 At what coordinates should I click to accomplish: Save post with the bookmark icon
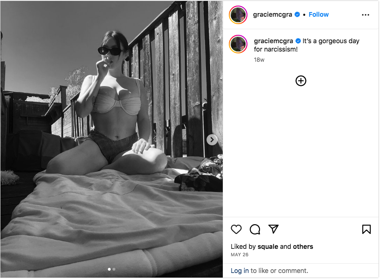(x=366, y=229)
